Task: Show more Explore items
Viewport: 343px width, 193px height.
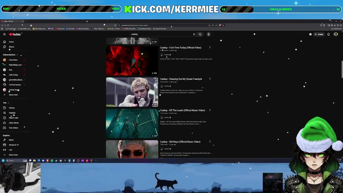Action: [14, 155]
